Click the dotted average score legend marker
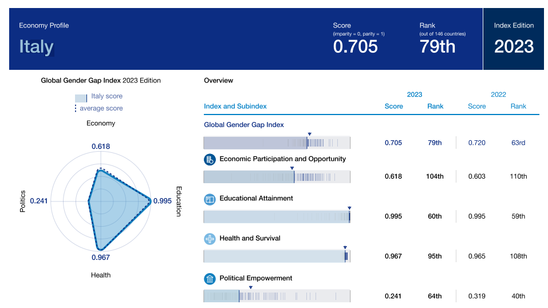This screenshot has height=308, width=548. (x=76, y=108)
